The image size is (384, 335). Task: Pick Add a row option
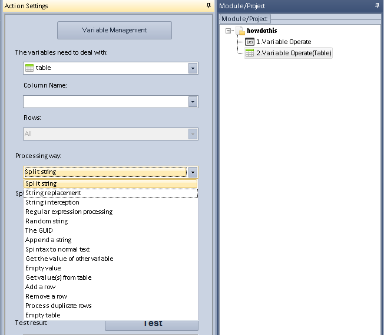pyautogui.click(x=40, y=287)
